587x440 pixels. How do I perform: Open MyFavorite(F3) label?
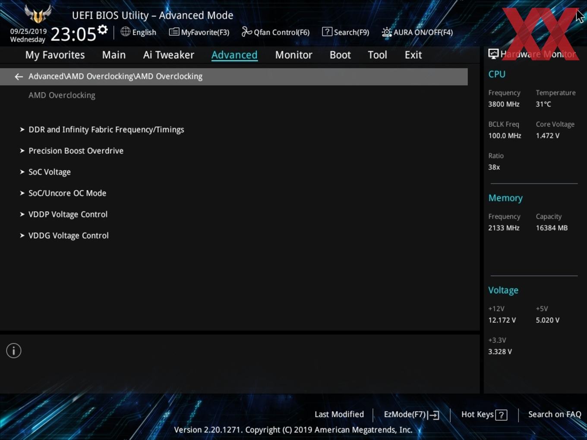(205, 32)
